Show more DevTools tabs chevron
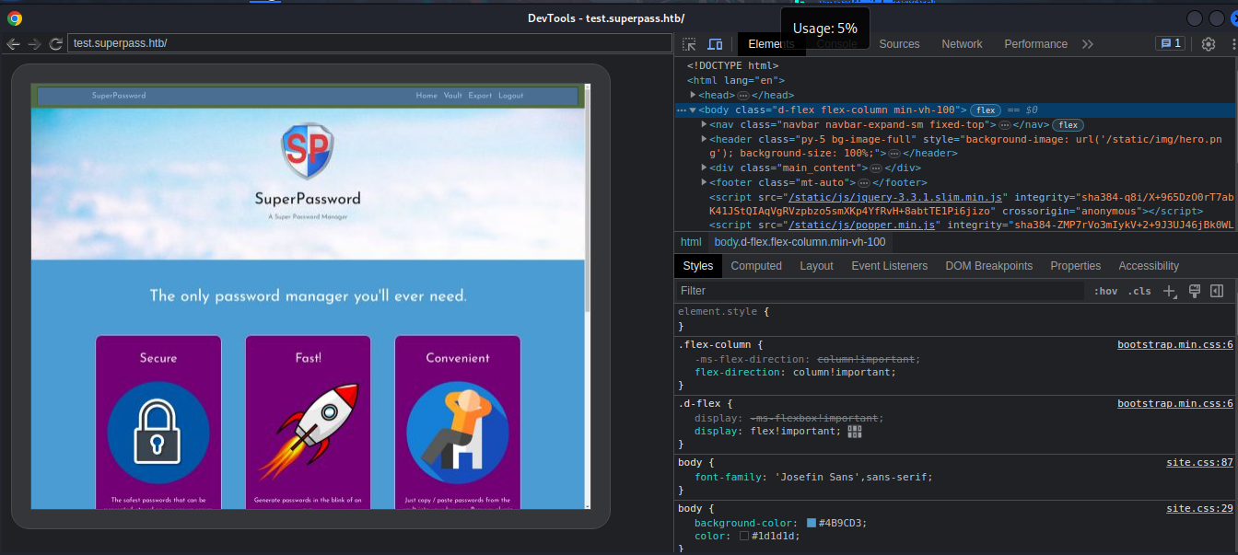1238x555 pixels. coord(1088,44)
